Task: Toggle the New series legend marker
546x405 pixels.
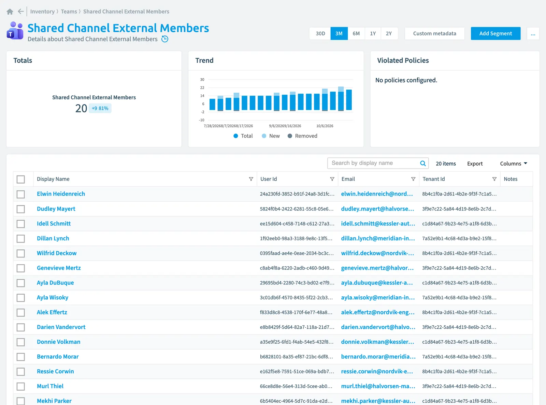Action: (x=264, y=136)
